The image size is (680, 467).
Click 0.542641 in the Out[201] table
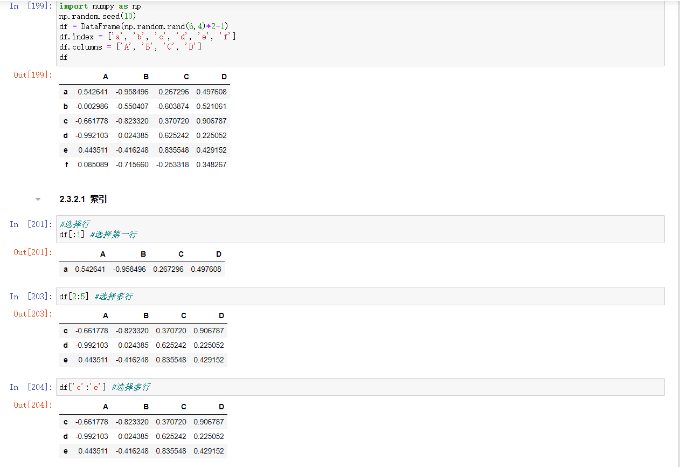(x=90, y=269)
